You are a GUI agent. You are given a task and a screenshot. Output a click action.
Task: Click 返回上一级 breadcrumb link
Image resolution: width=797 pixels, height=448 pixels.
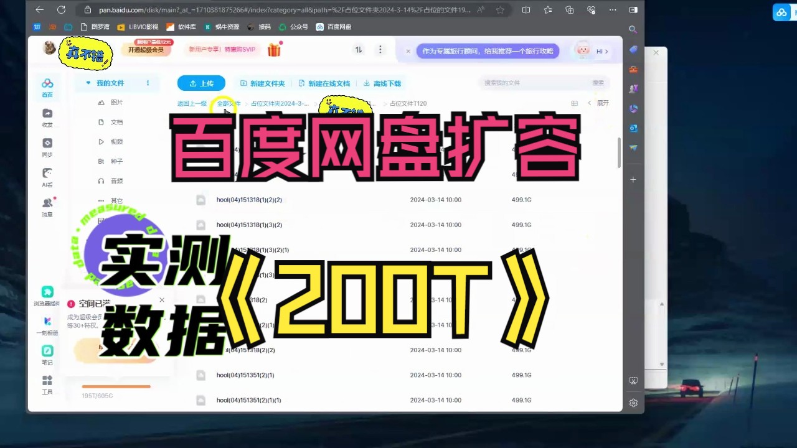click(x=192, y=103)
